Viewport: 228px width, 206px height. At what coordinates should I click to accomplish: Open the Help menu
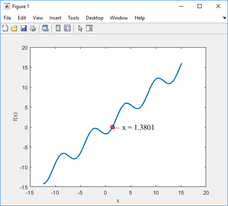pyautogui.click(x=140, y=18)
